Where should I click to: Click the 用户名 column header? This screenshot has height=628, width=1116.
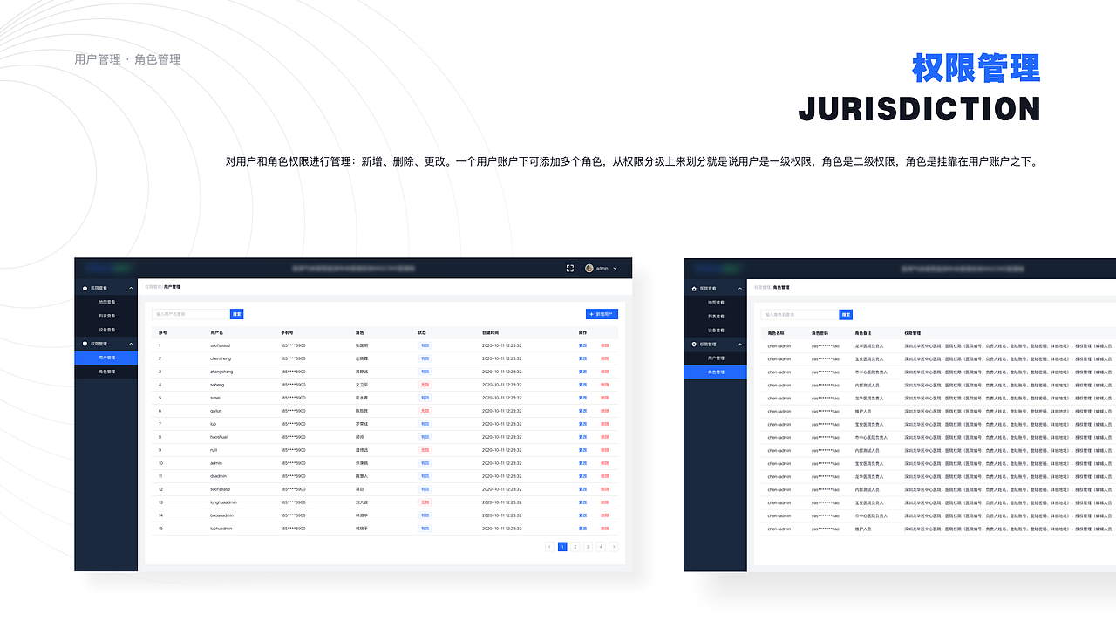(216, 332)
